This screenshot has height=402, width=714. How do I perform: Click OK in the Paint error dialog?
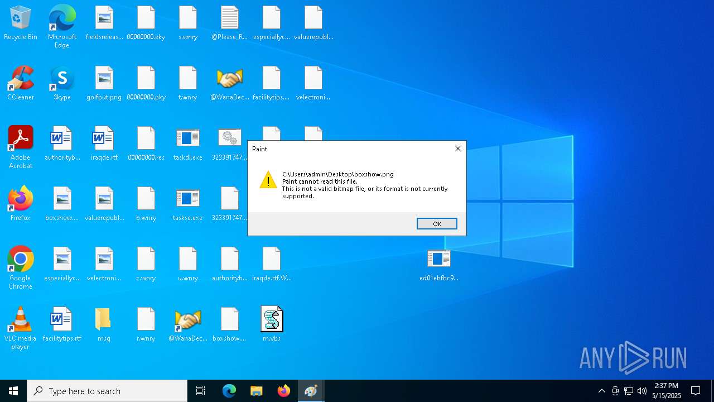coord(437,223)
